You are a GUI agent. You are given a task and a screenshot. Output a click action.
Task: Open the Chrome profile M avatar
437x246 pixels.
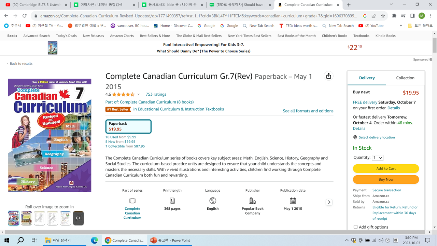(422, 16)
